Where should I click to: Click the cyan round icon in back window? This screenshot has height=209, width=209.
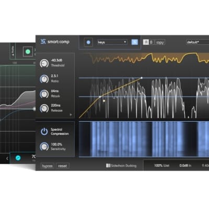click(x=18, y=158)
